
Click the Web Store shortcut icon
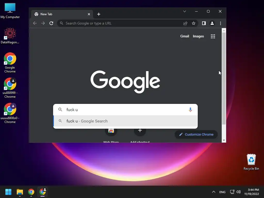click(111, 131)
